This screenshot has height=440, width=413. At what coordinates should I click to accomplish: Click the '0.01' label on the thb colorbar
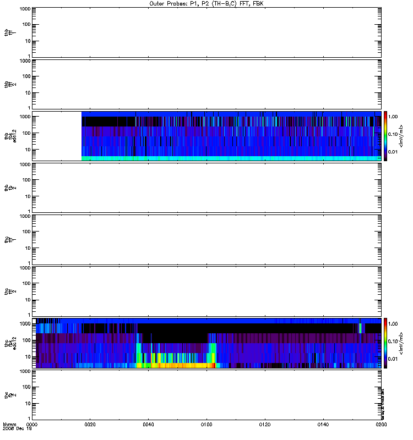click(x=393, y=152)
